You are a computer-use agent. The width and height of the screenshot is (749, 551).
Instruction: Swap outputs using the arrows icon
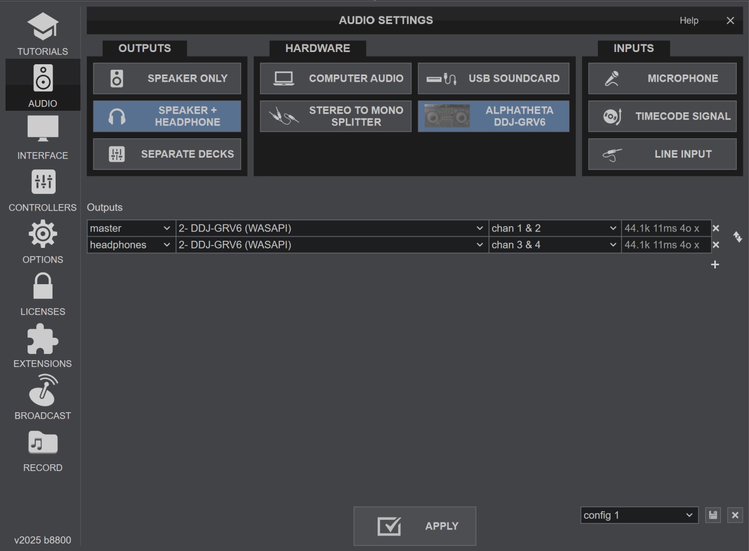(738, 237)
